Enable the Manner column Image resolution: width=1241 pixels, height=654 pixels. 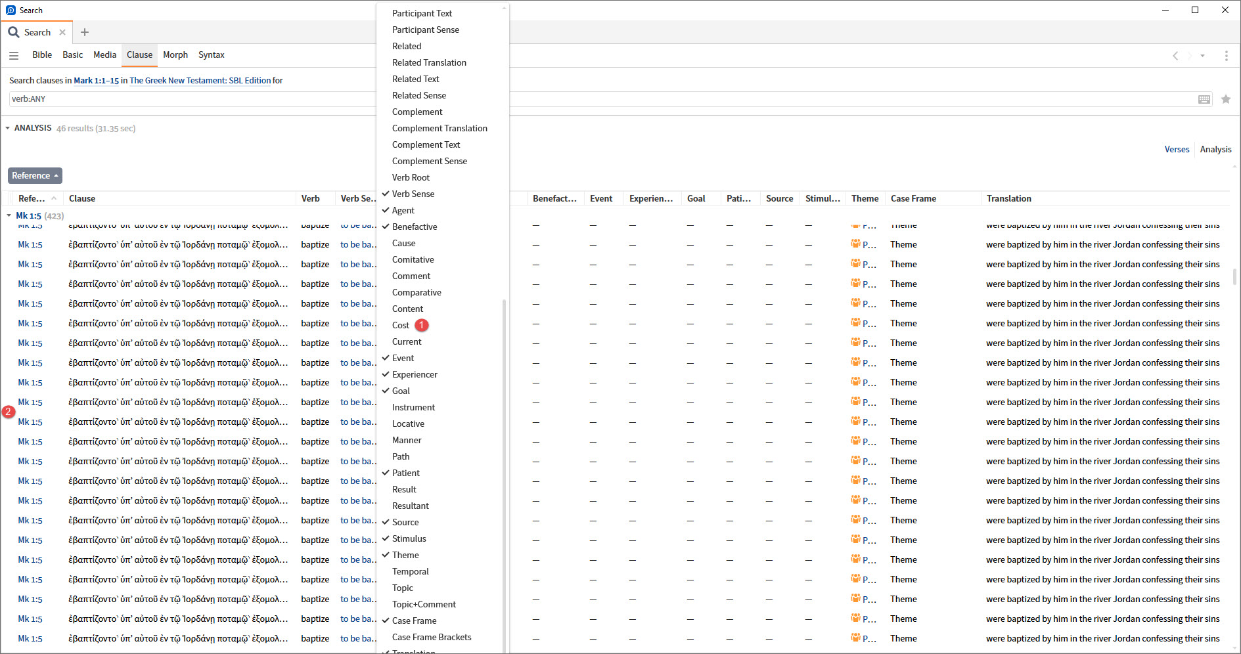pos(407,440)
